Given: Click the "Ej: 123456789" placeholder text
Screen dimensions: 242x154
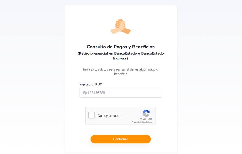Looking at the screenshot, I should 94,93.
